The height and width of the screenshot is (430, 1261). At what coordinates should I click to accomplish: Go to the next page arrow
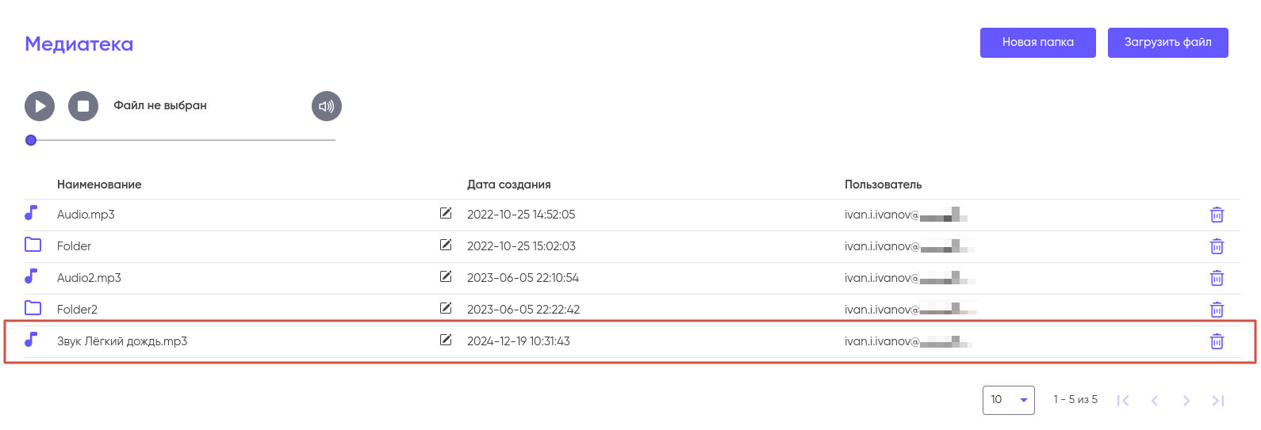point(1186,401)
